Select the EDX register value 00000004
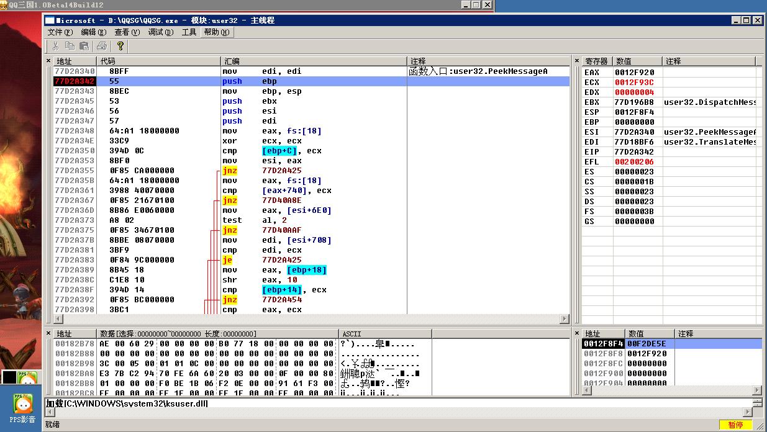The image size is (767, 432). (x=634, y=92)
